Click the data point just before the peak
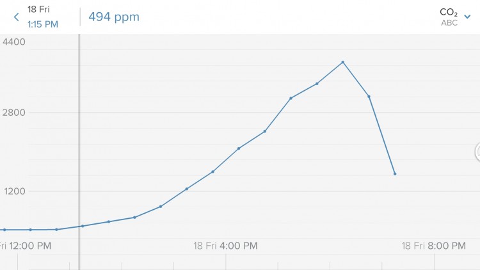 point(317,84)
